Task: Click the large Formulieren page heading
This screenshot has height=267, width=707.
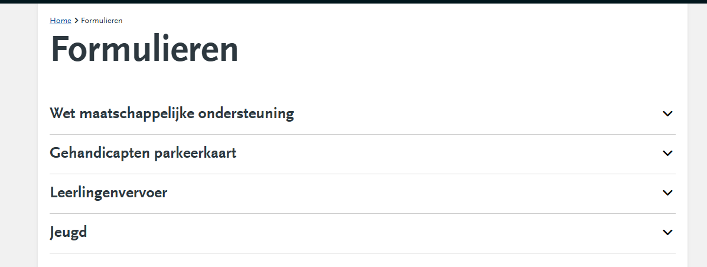Action: coord(144,49)
